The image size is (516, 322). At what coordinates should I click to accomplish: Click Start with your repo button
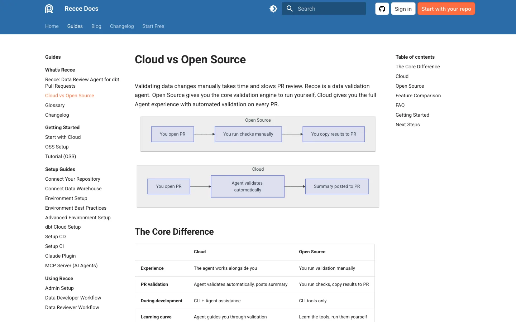click(446, 9)
